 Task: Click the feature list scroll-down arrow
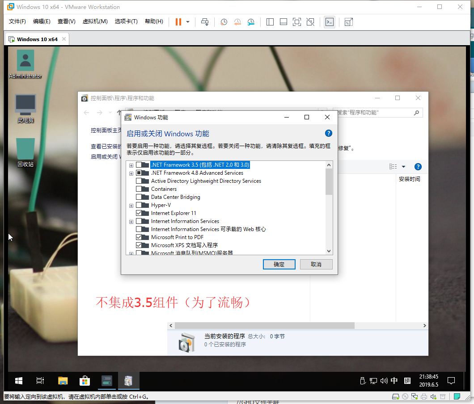329,251
